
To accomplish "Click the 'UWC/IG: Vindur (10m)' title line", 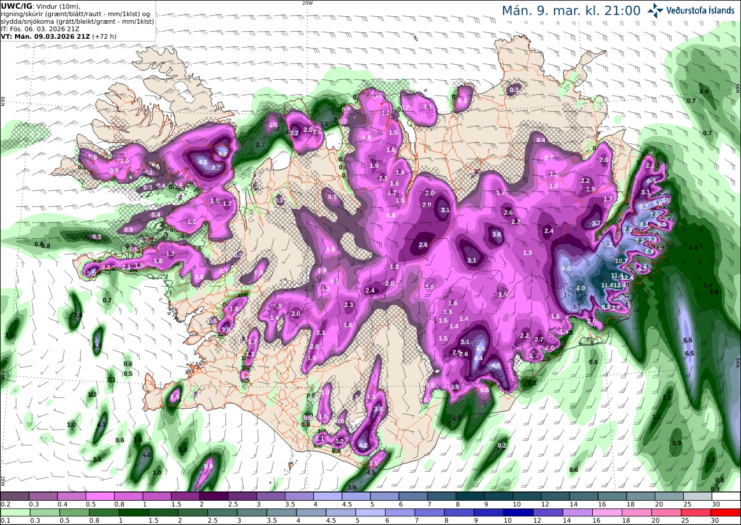I will [41, 6].
